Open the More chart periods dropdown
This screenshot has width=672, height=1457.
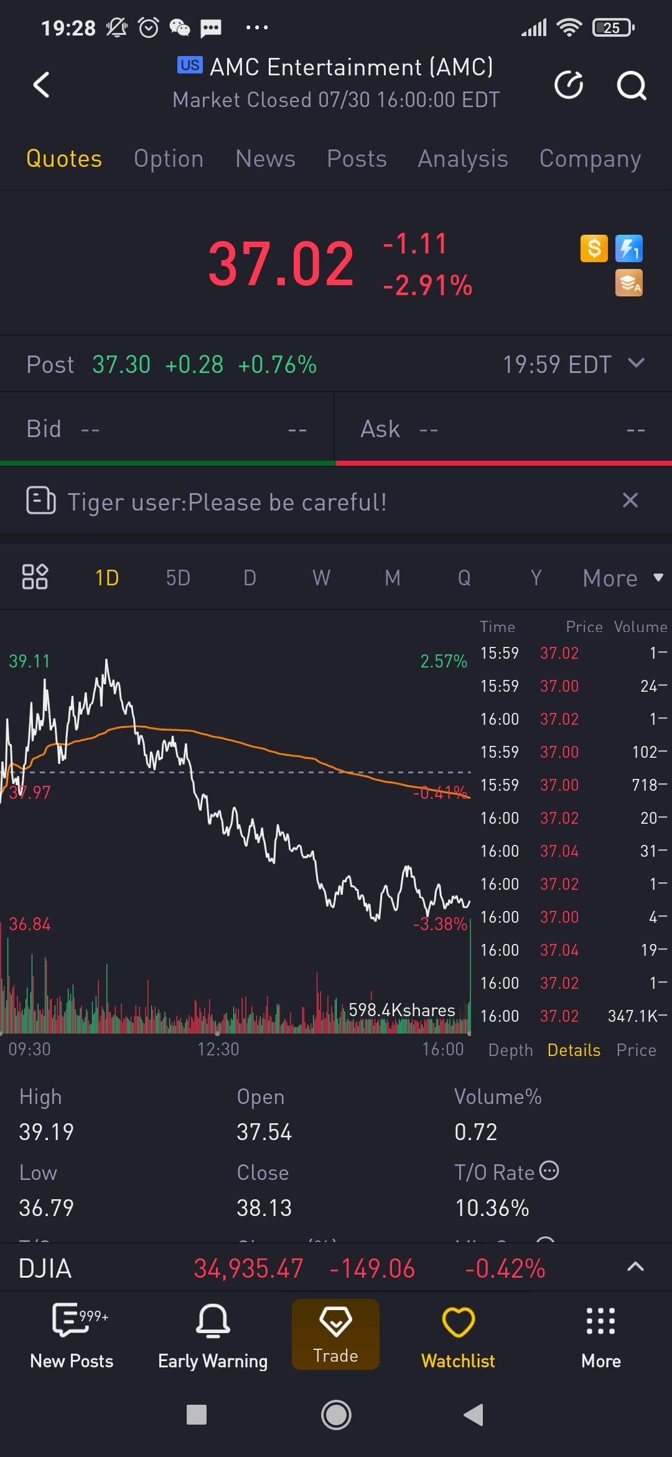(x=622, y=578)
